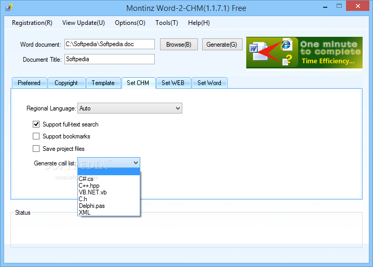Open the View Update(U) menu

pyautogui.click(x=84, y=23)
